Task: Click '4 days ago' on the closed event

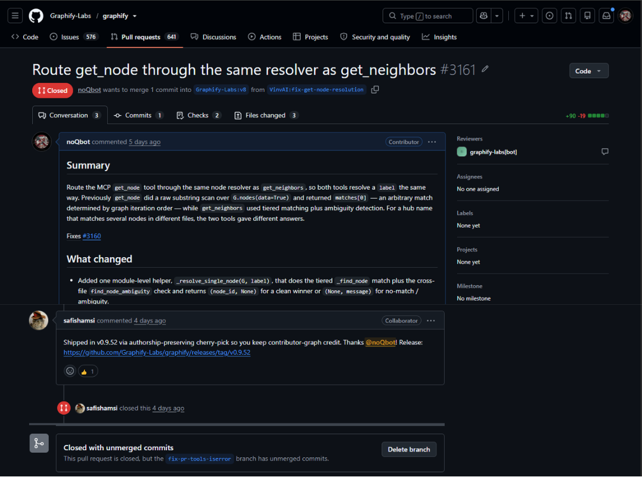Action: coord(168,408)
